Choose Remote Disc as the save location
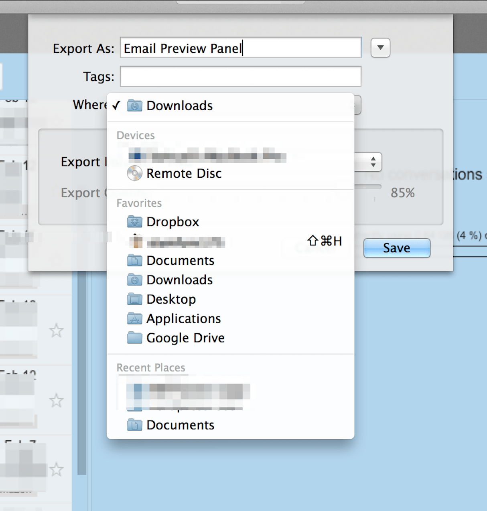The height and width of the screenshot is (511, 487). pyautogui.click(x=184, y=173)
